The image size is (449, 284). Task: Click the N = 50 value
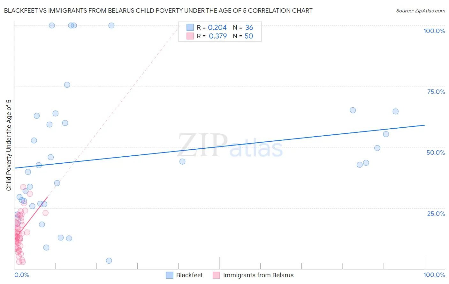pyautogui.click(x=243, y=36)
